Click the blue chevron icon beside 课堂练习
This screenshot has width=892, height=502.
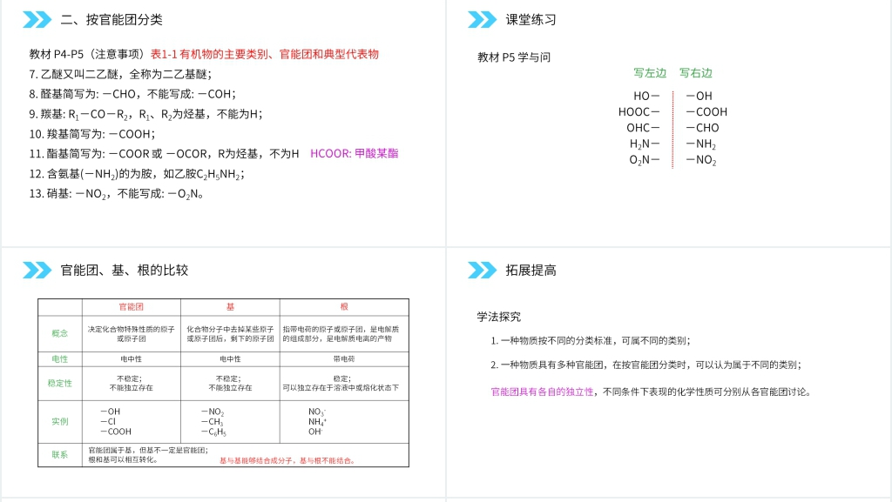click(482, 20)
